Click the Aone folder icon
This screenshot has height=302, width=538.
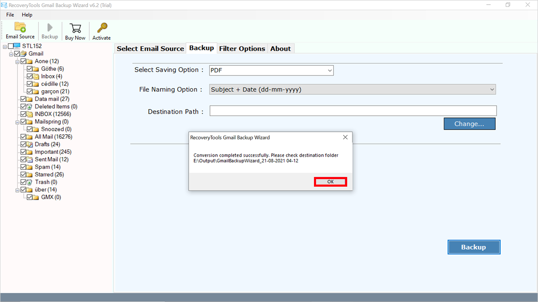(30, 61)
